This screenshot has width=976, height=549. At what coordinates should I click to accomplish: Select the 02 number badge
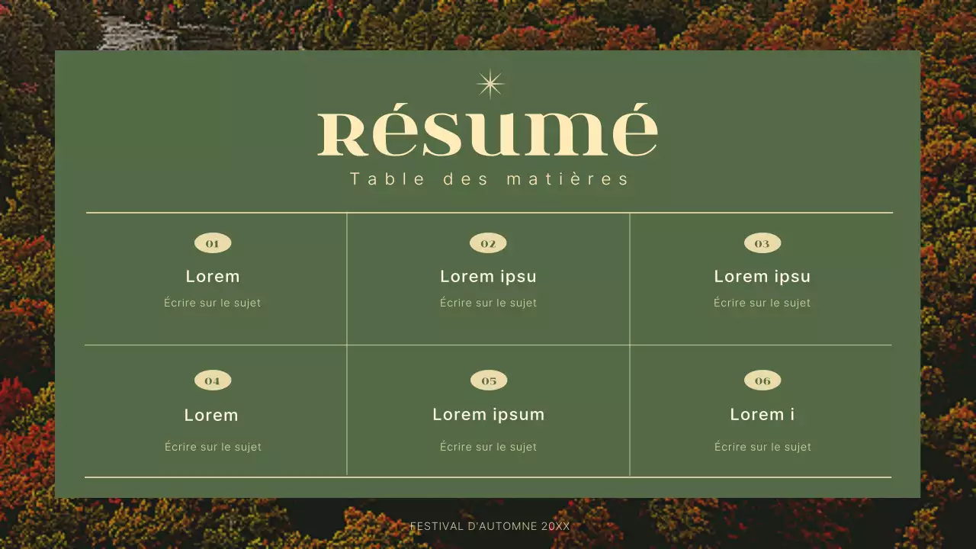click(x=488, y=242)
